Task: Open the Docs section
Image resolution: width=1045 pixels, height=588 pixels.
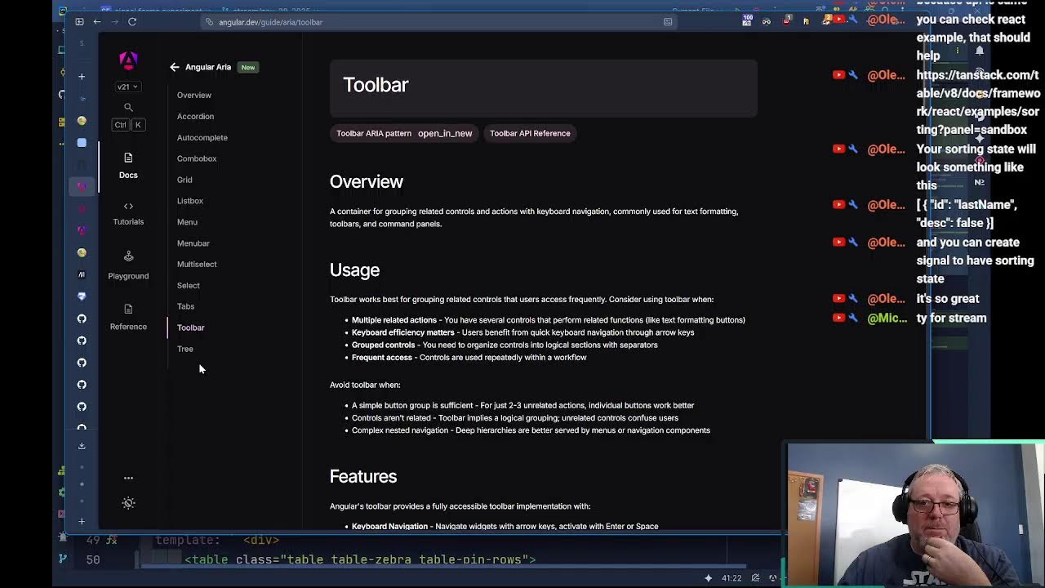Action: pos(128,165)
